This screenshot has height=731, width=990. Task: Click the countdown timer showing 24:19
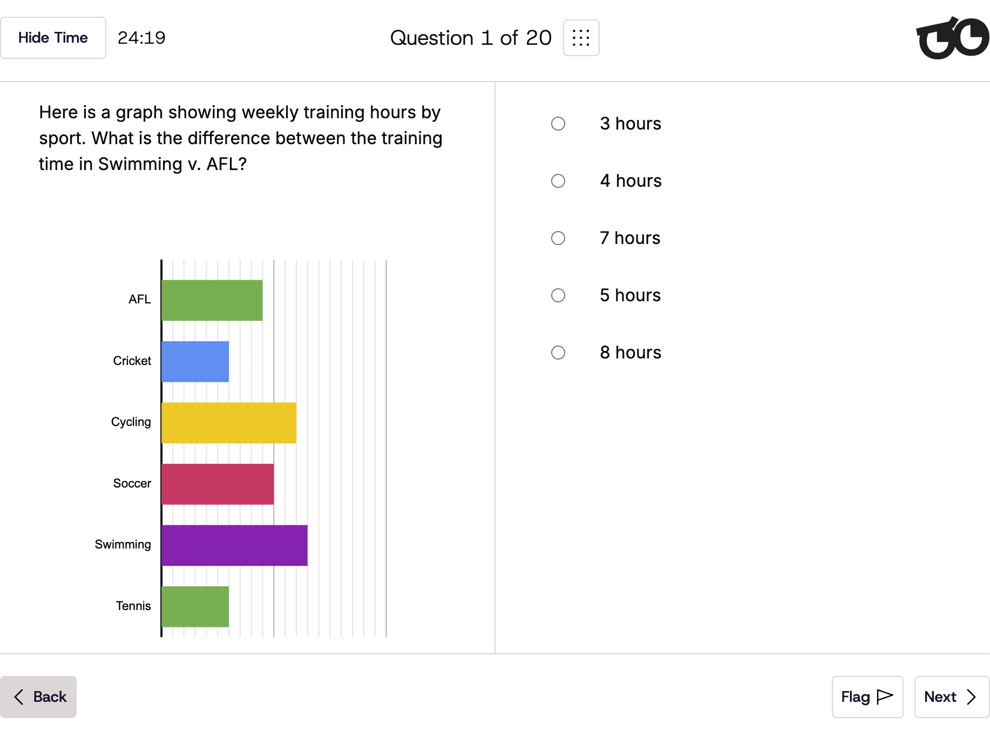pyautogui.click(x=142, y=37)
